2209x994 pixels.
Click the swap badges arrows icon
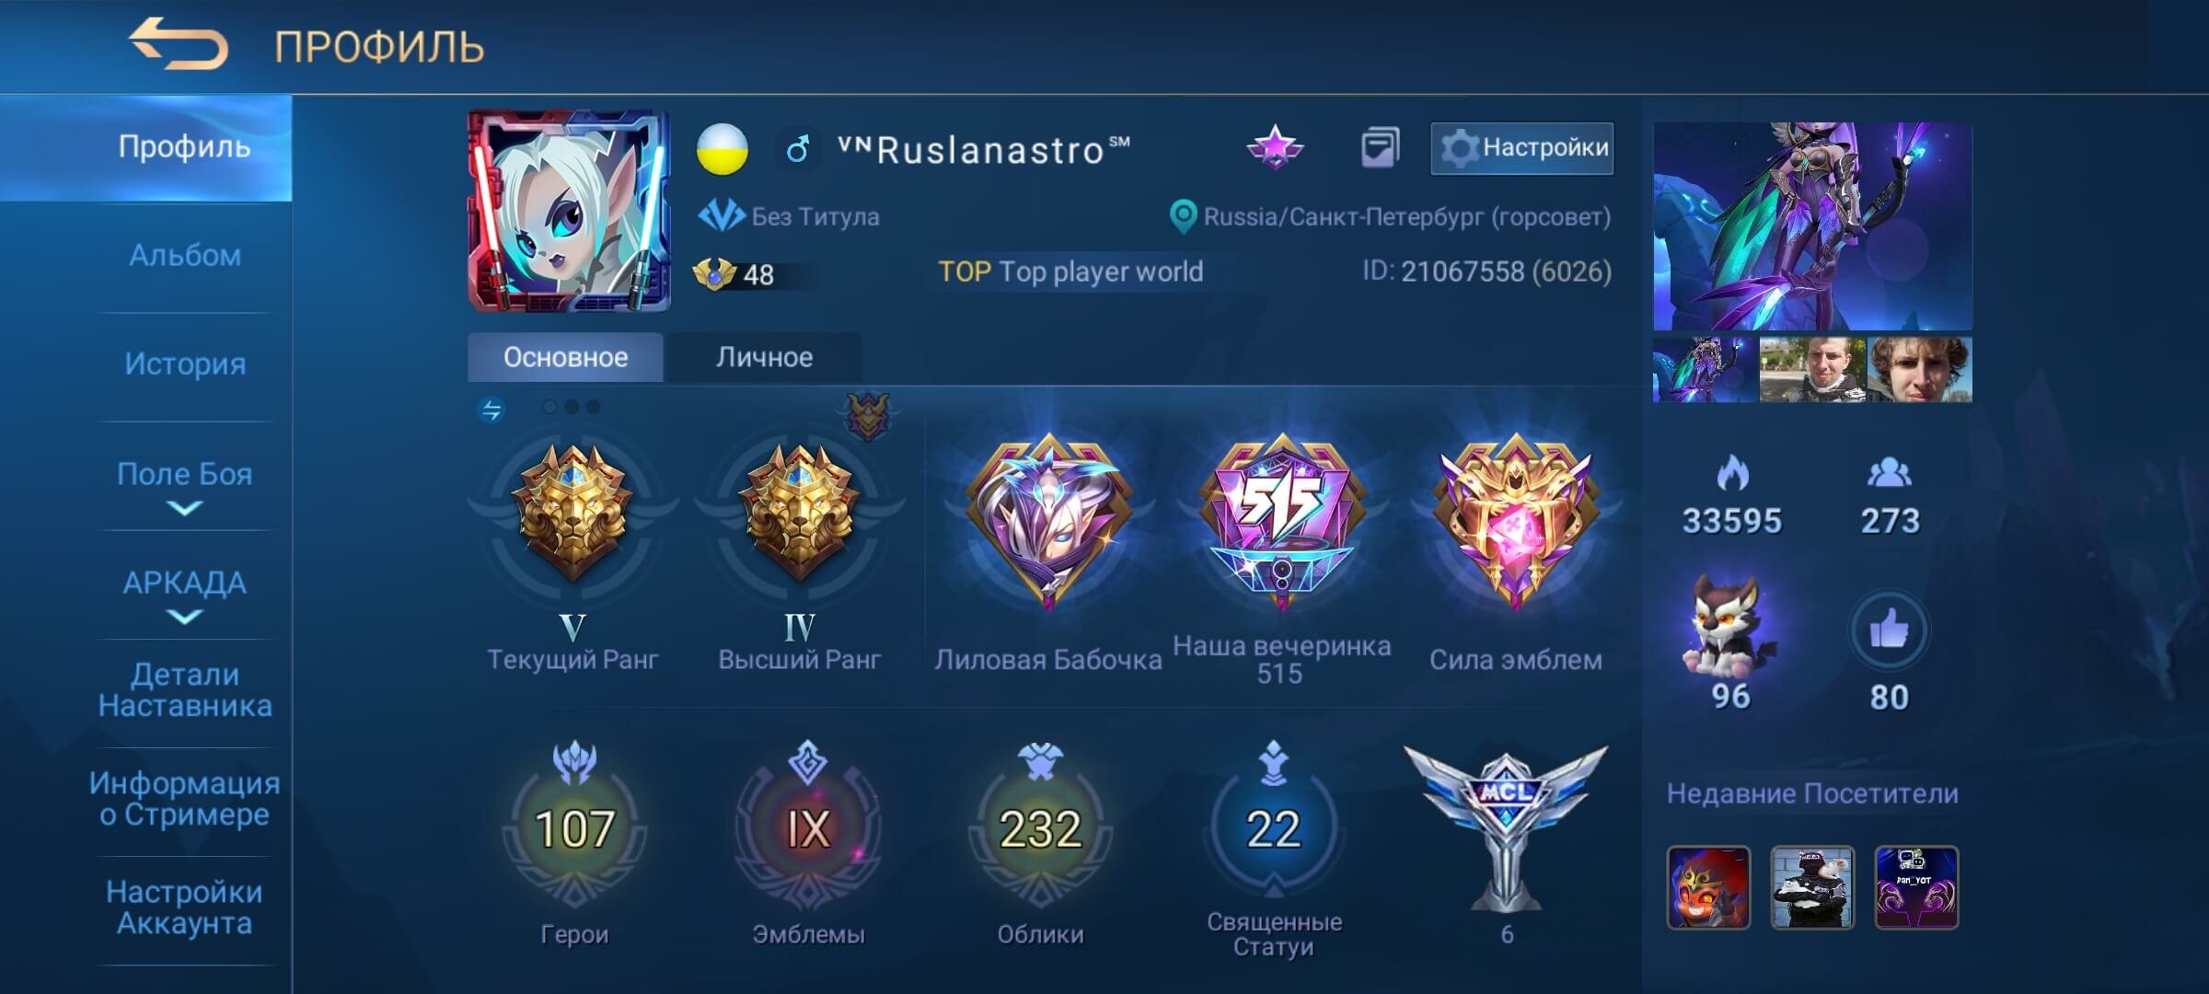(492, 410)
